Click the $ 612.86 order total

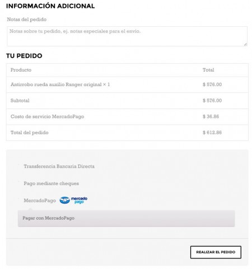(x=212, y=133)
